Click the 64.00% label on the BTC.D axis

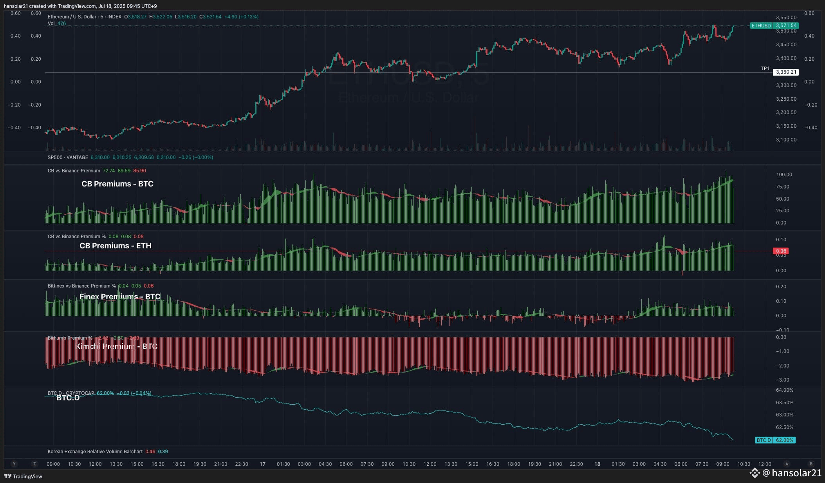click(x=785, y=390)
